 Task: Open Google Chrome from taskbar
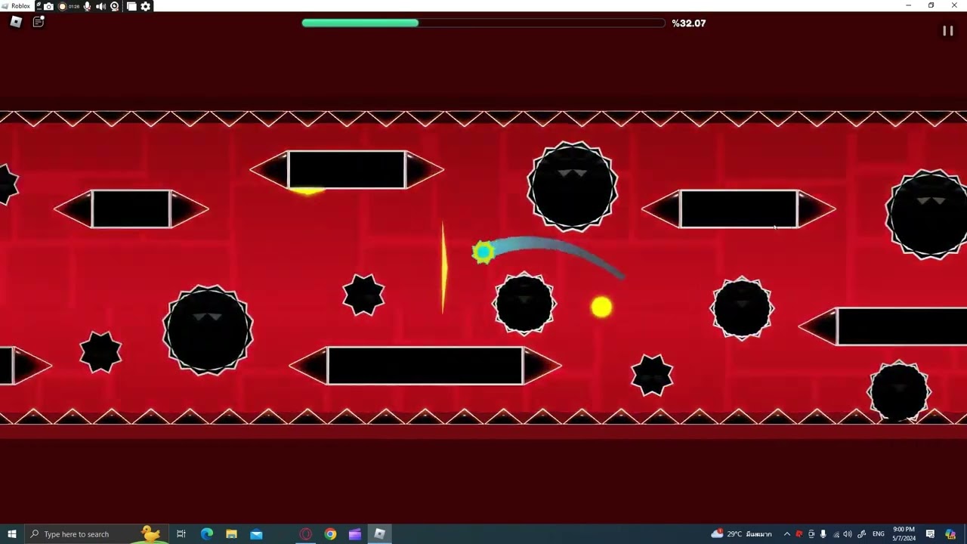tap(330, 534)
